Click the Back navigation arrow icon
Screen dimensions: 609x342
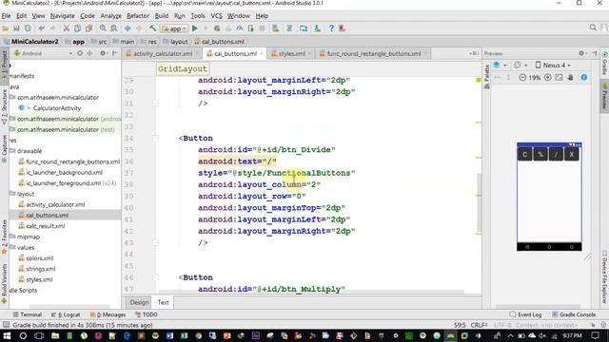tap(128, 28)
